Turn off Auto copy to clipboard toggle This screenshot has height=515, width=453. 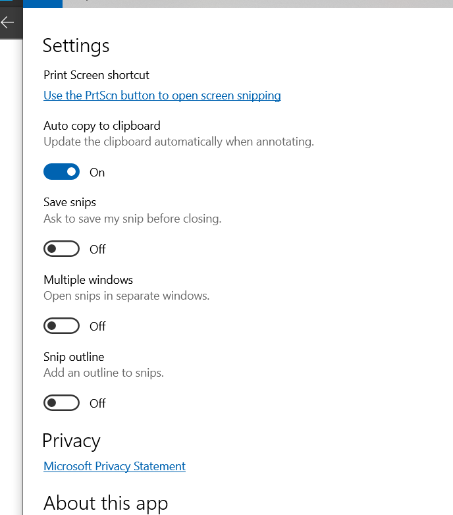pyautogui.click(x=61, y=172)
